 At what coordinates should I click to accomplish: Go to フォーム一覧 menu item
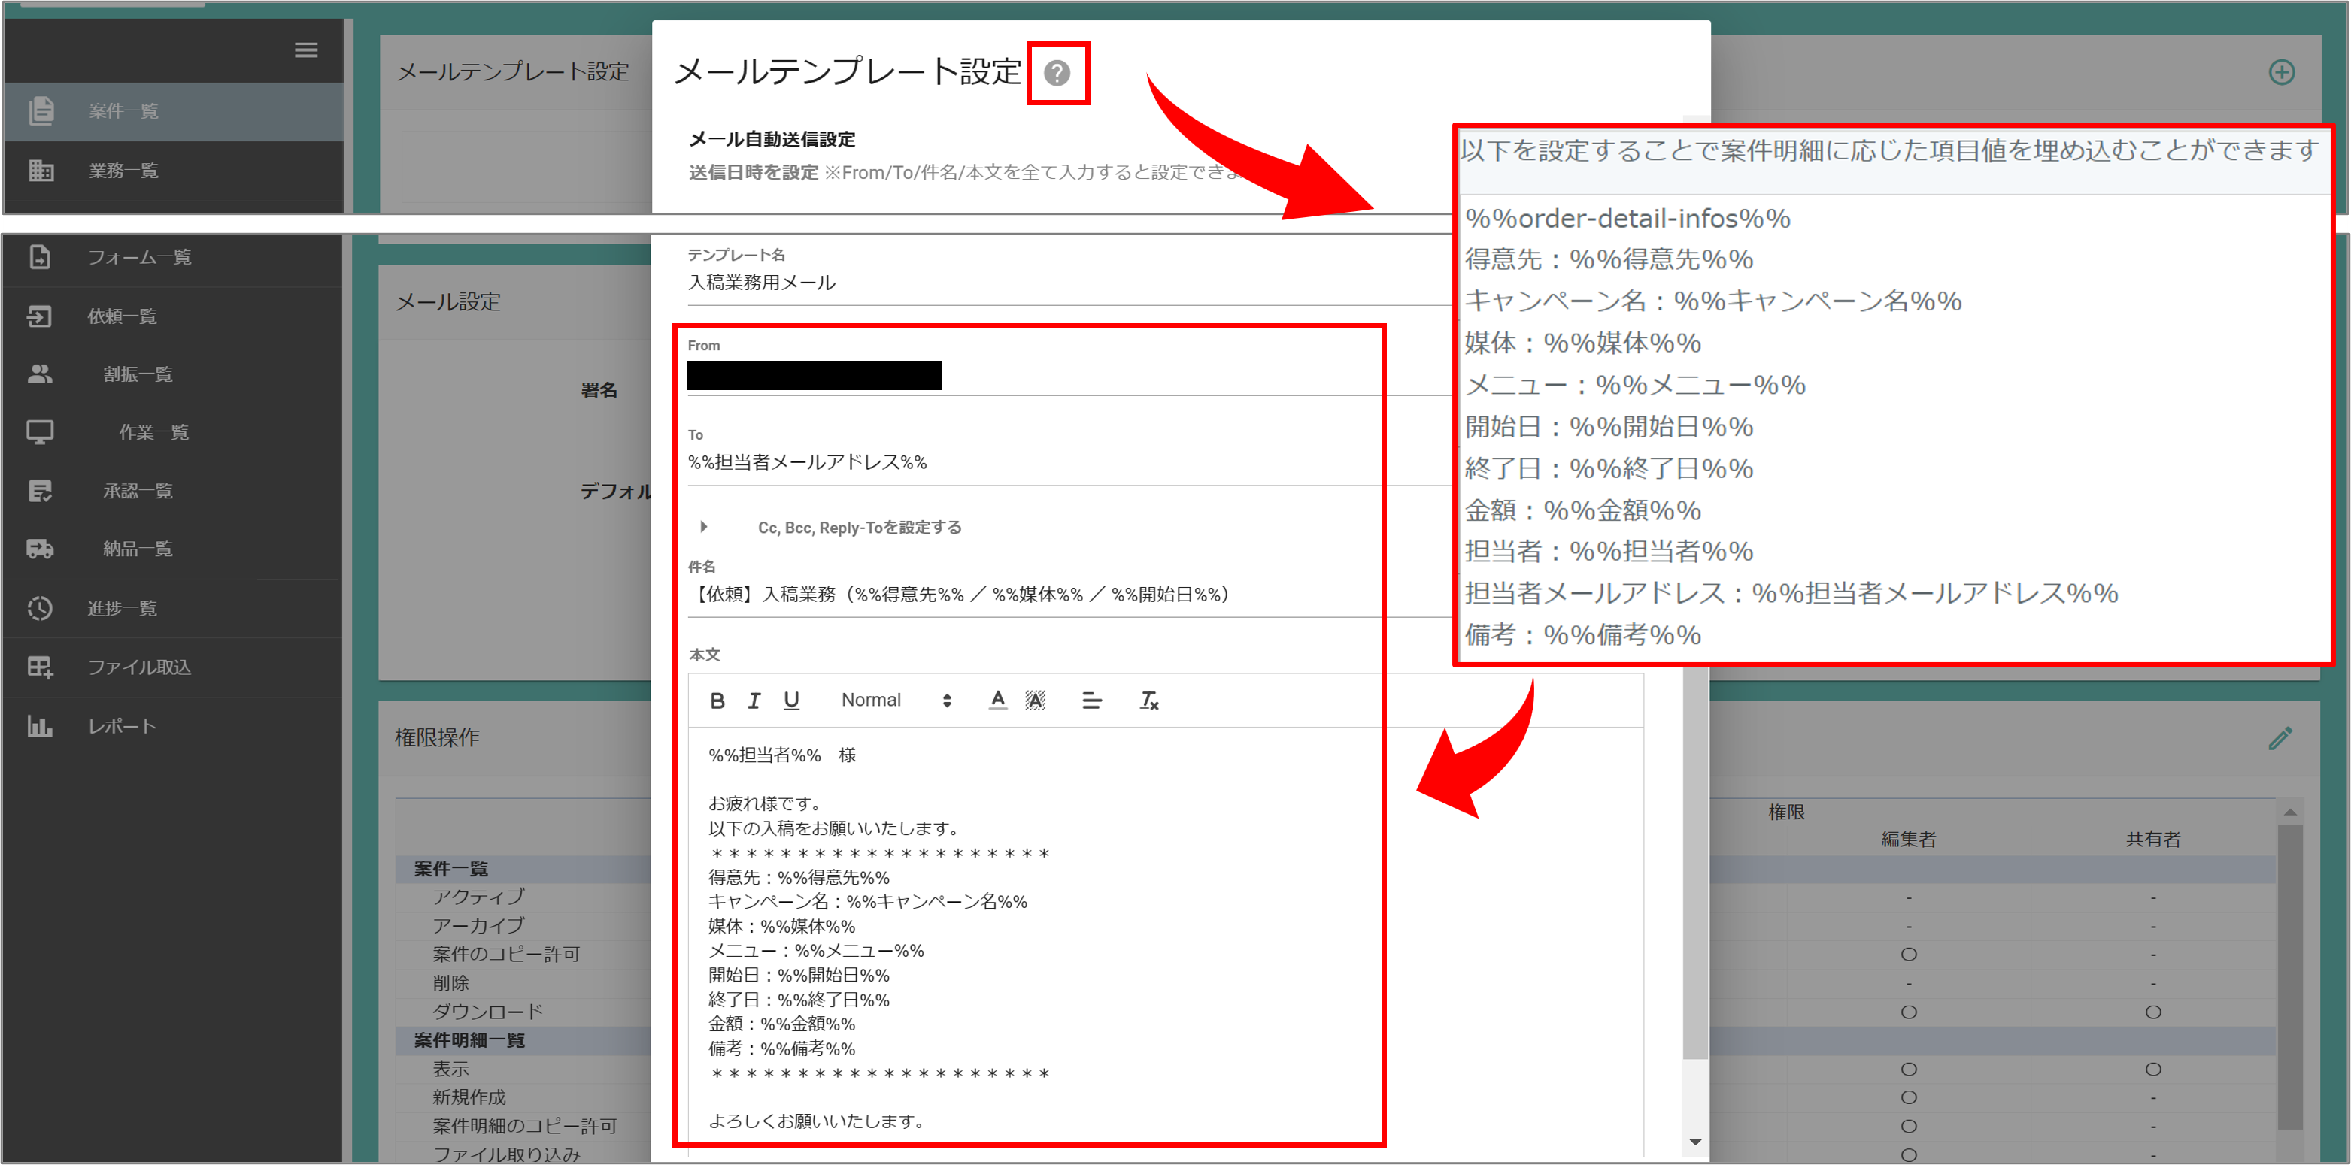(x=140, y=257)
